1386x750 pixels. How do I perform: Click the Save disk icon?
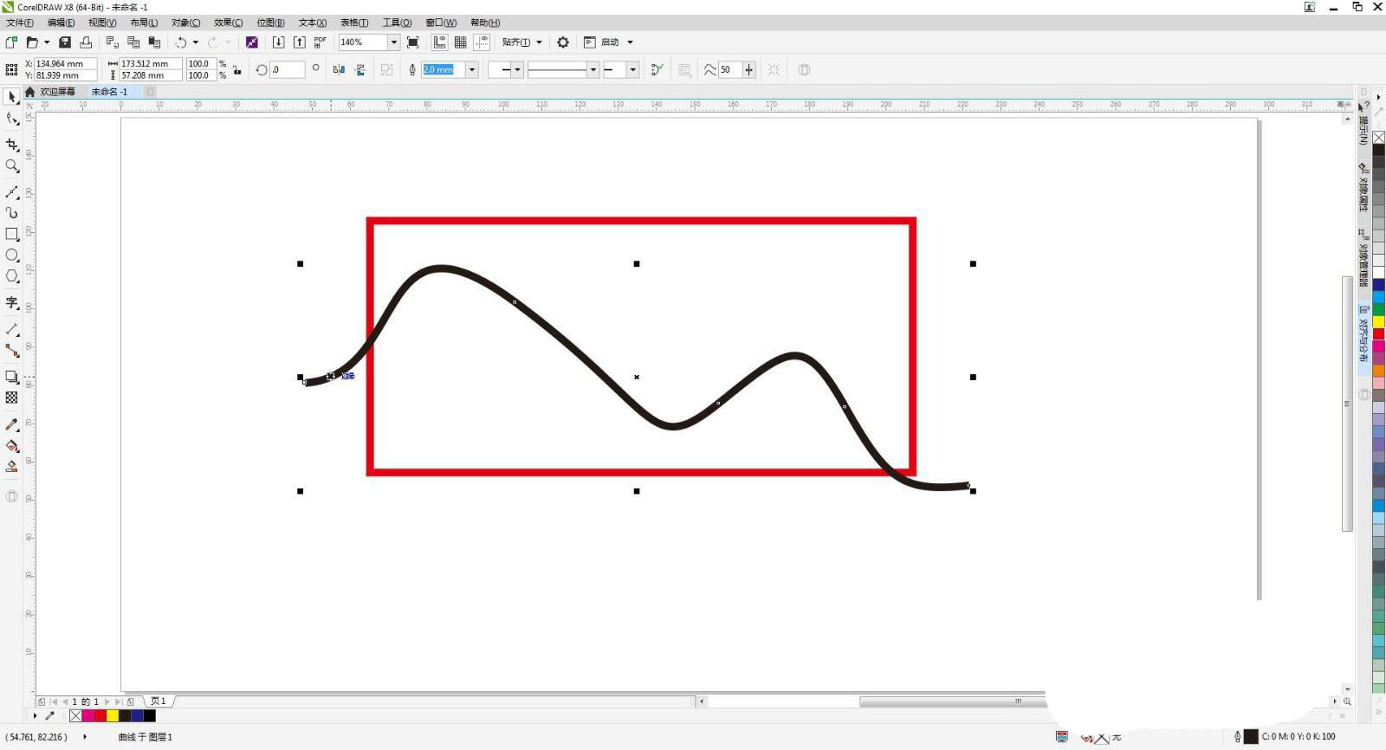pos(65,42)
